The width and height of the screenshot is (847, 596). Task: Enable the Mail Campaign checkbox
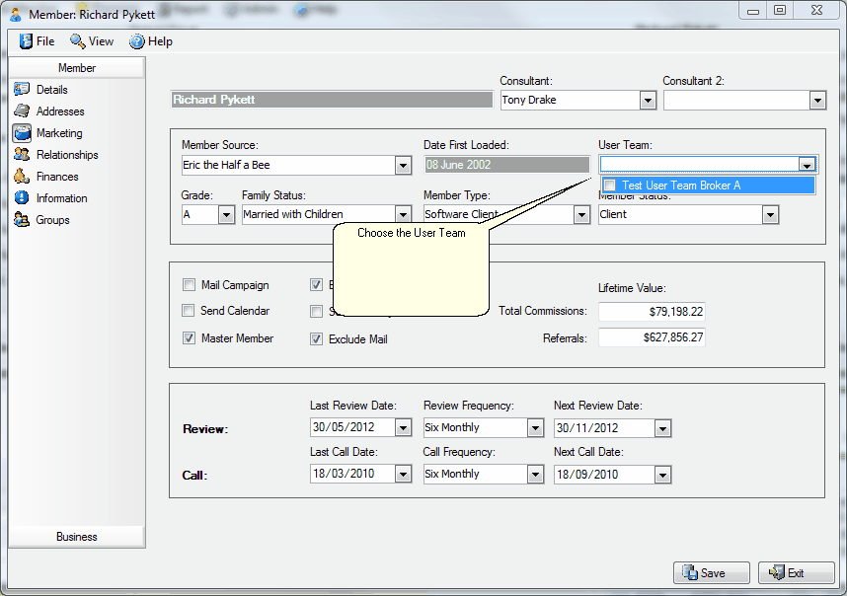(189, 284)
